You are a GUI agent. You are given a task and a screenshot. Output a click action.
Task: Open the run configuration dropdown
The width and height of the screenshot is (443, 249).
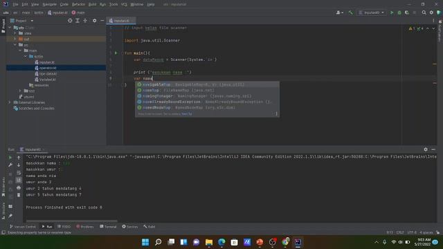(x=372, y=12)
